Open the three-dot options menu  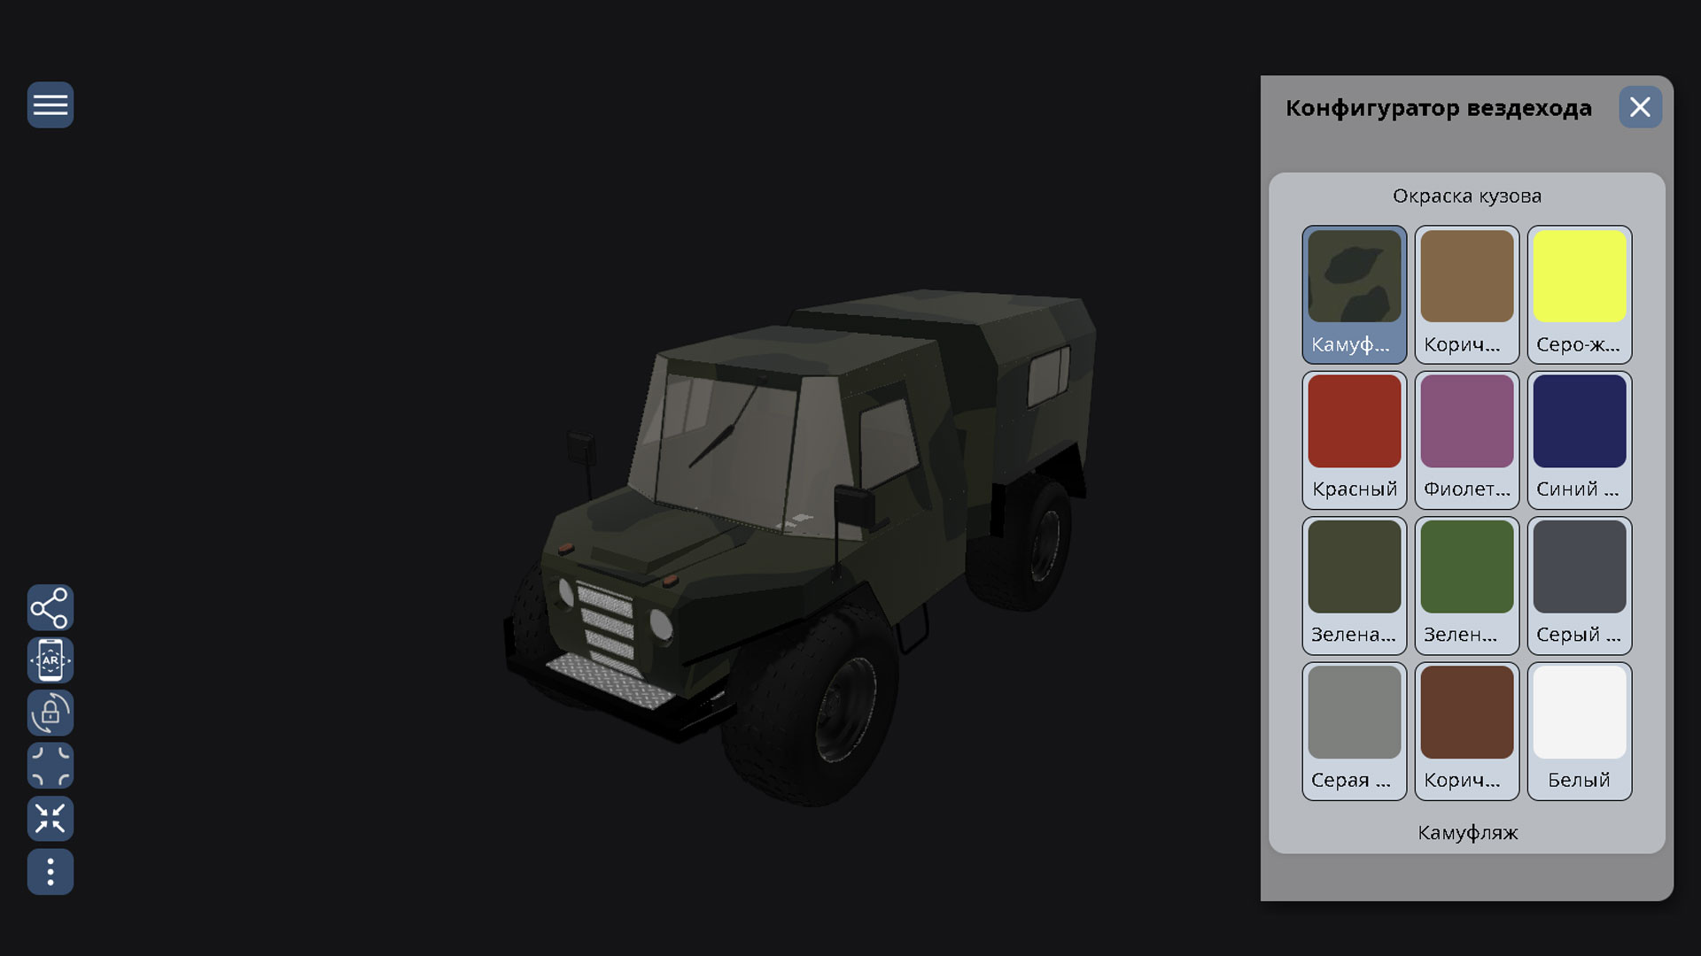[50, 872]
